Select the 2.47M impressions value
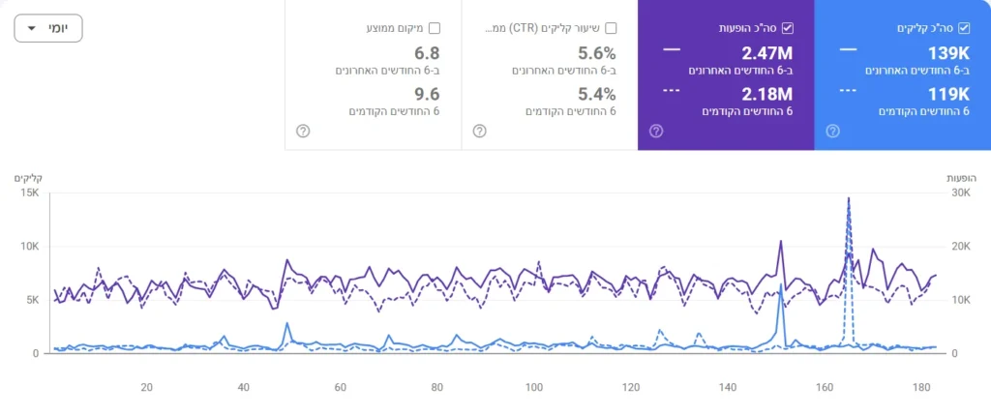The width and height of the screenshot is (991, 415). click(x=766, y=54)
